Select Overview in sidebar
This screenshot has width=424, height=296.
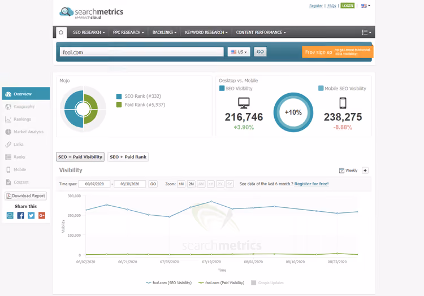26,94
